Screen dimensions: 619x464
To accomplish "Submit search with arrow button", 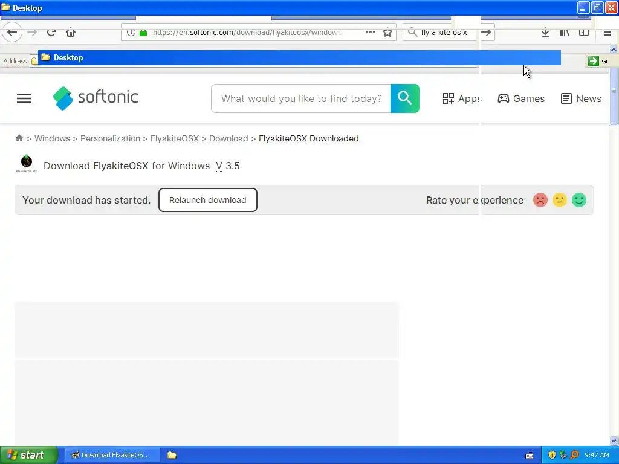I will click(x=487, y=33).
